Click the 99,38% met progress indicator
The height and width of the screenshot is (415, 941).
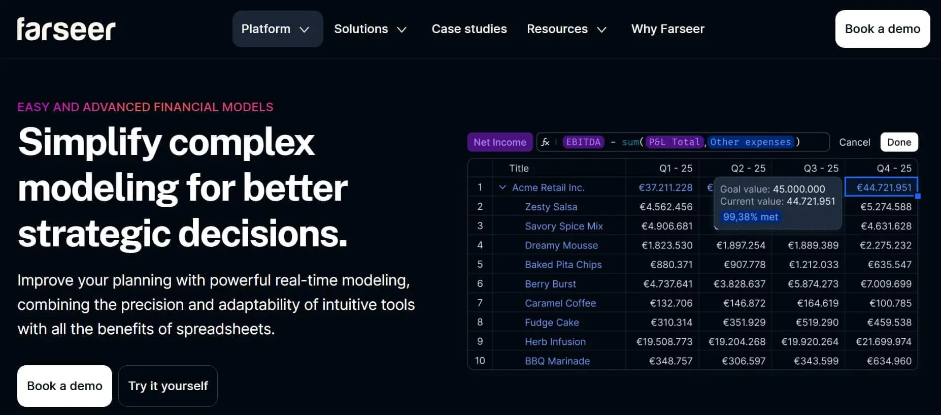750,217
